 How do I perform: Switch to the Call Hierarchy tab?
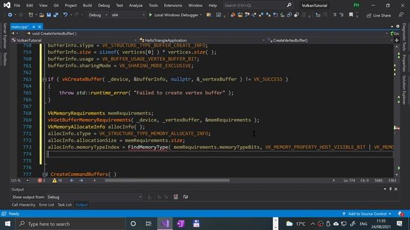[x=24, y=204]
